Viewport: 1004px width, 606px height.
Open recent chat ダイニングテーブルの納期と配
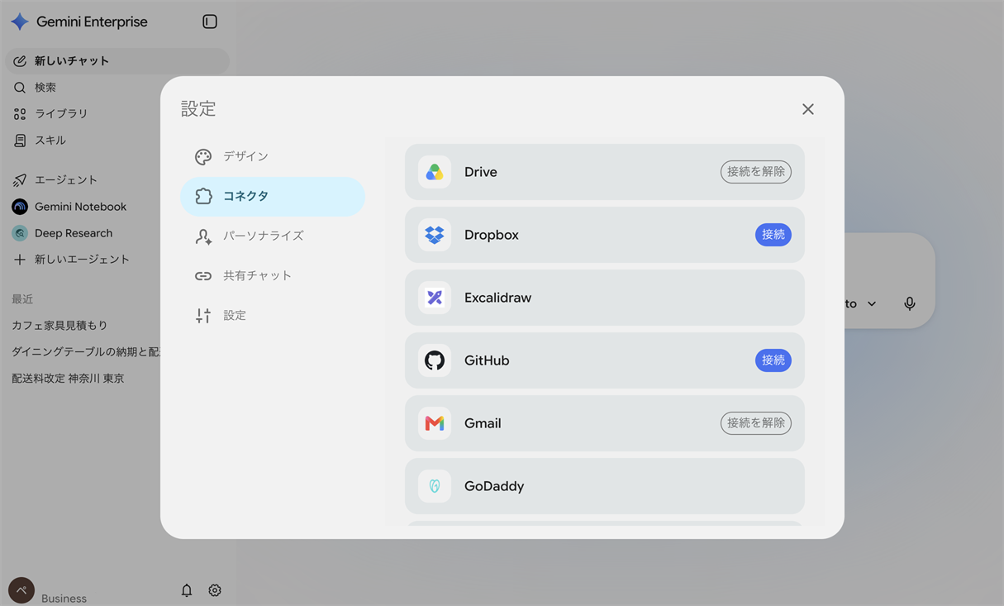(x=86, y=352)
